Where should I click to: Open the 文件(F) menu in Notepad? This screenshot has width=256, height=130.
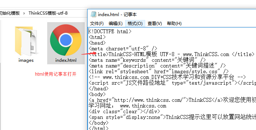point(97,24)
